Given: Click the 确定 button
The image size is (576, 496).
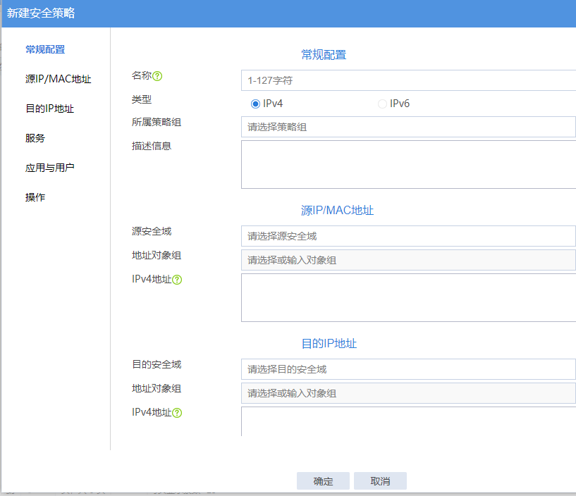Looking at the screenshot, I should click(324, 481).
